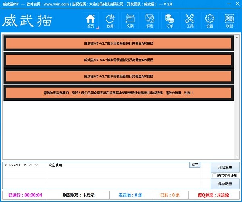
Task: Open the 联盟 alliance icon
Action: [229, 21]
